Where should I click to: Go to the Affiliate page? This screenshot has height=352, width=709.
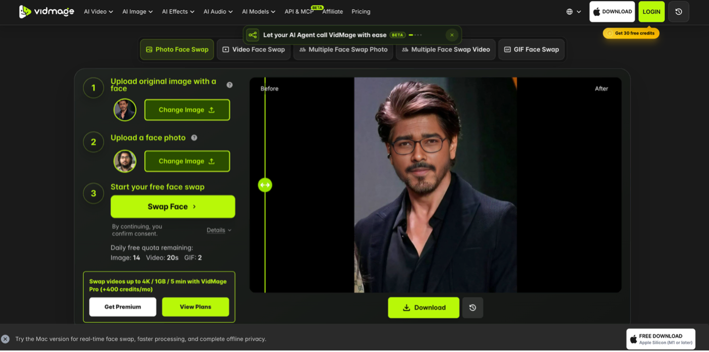(x=333, y=11)
